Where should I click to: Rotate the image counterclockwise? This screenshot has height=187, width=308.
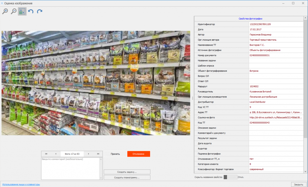point(31,11)
